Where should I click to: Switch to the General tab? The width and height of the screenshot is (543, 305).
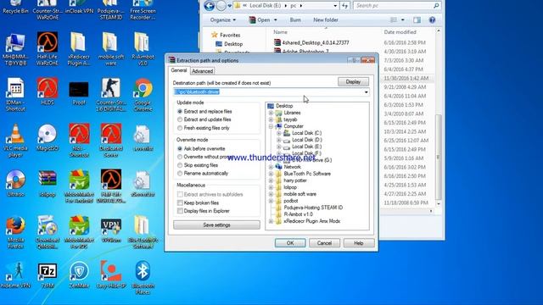pos(179,70)
